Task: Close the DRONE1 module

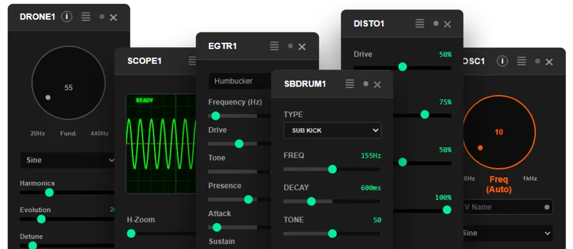Action: click(113, 17)
